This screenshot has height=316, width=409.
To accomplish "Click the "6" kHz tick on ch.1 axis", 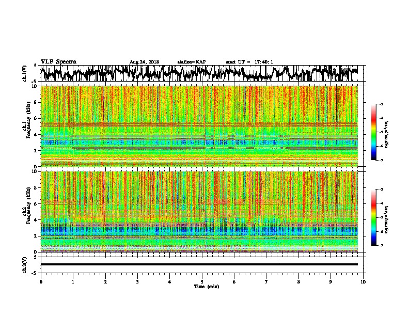I will coord(36,118).
